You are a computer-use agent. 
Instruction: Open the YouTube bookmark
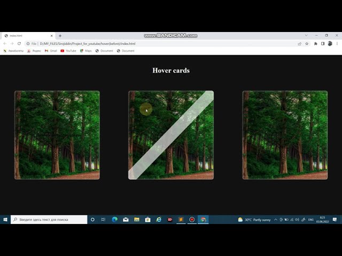coord(68,51)
